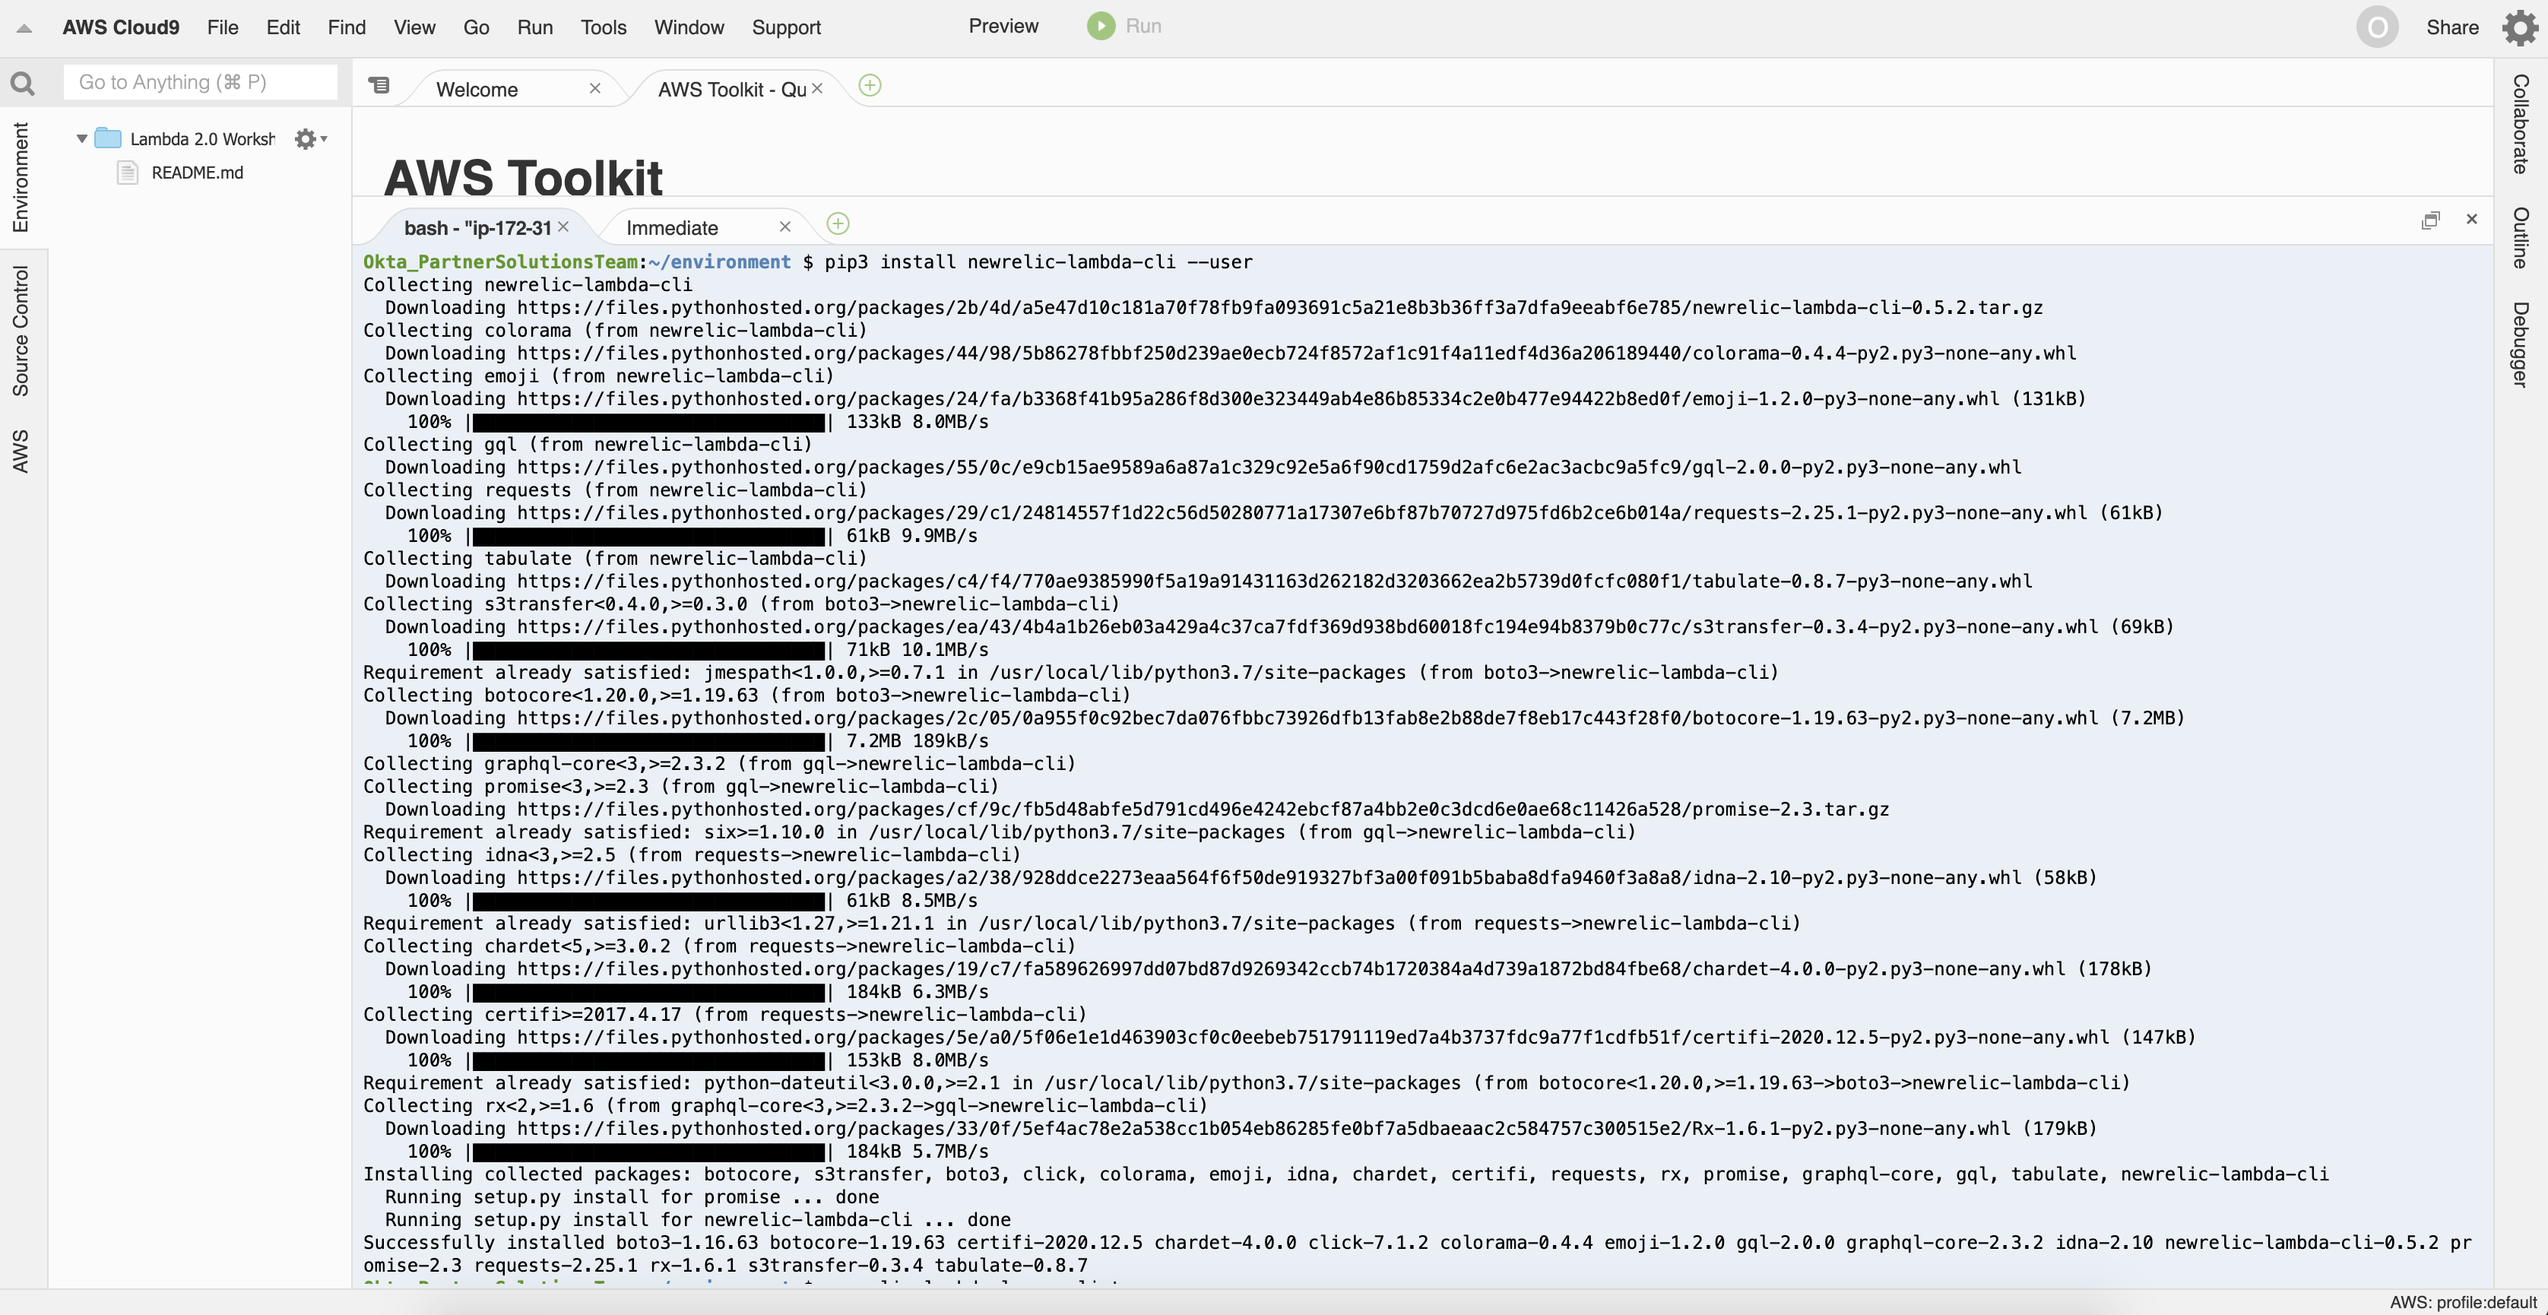Add a new terminal tab with the plus icon
The width and height of the screenshot is (2548, 1315).
(x=838, y=224)
